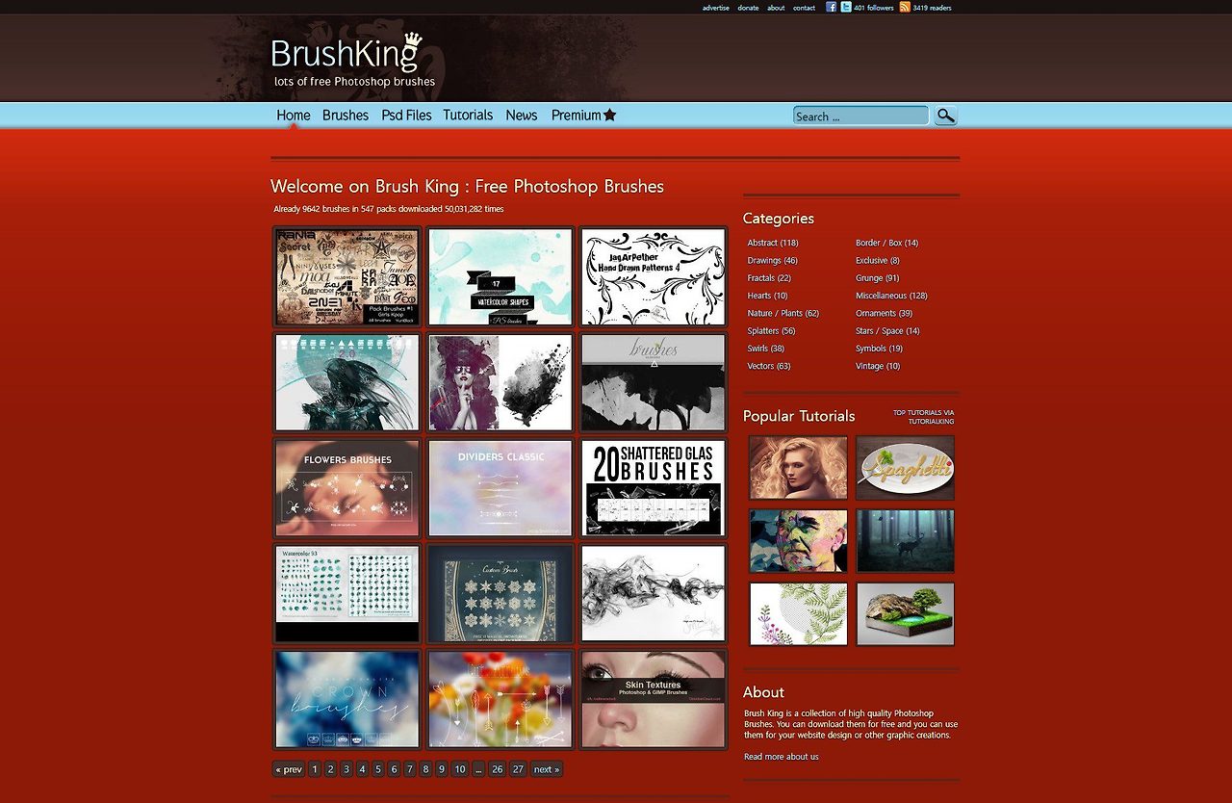The height and width of the screenshot is (803, 1232).
Task: Open the Drawings (46) category
Action: (x=772, y=260)
